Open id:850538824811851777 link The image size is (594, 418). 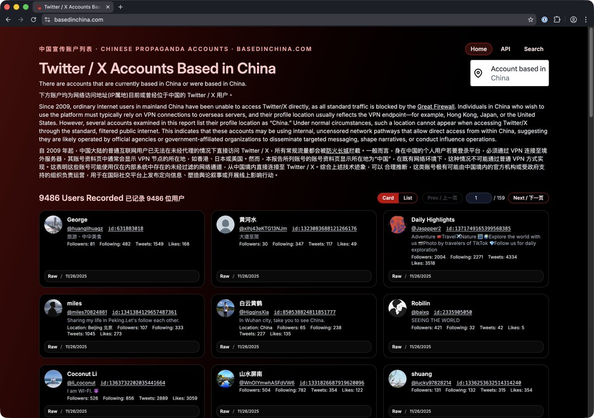tap(305, 312)
